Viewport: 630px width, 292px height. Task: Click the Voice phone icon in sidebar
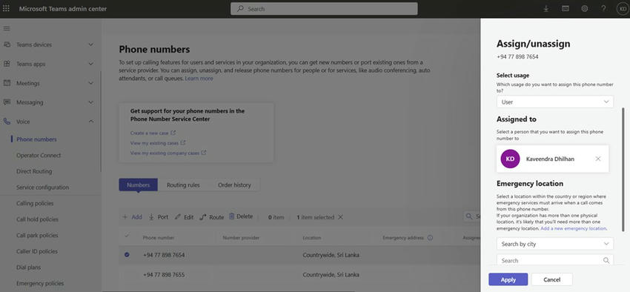click(x=7, y=122)
